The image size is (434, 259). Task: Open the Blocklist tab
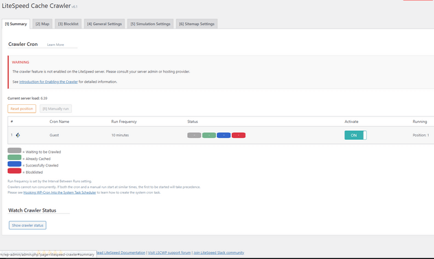click(68, 24)
